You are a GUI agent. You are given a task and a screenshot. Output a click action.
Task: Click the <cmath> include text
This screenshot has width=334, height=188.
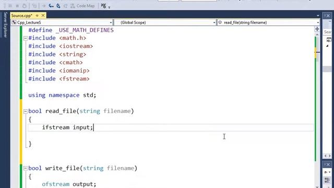71,63
